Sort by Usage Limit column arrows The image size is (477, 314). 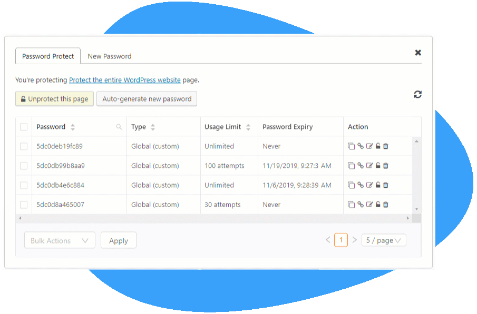click(x=248, y=127)
